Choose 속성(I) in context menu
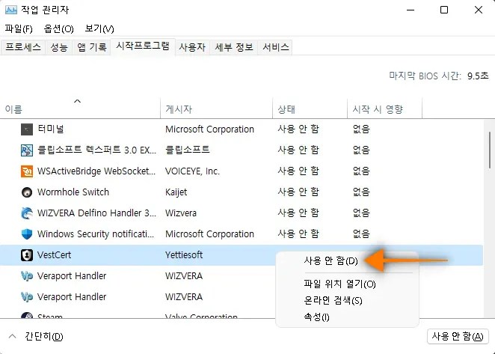This screenshot has height=354, width=495. pyautogui.click(x=316, y=317)
